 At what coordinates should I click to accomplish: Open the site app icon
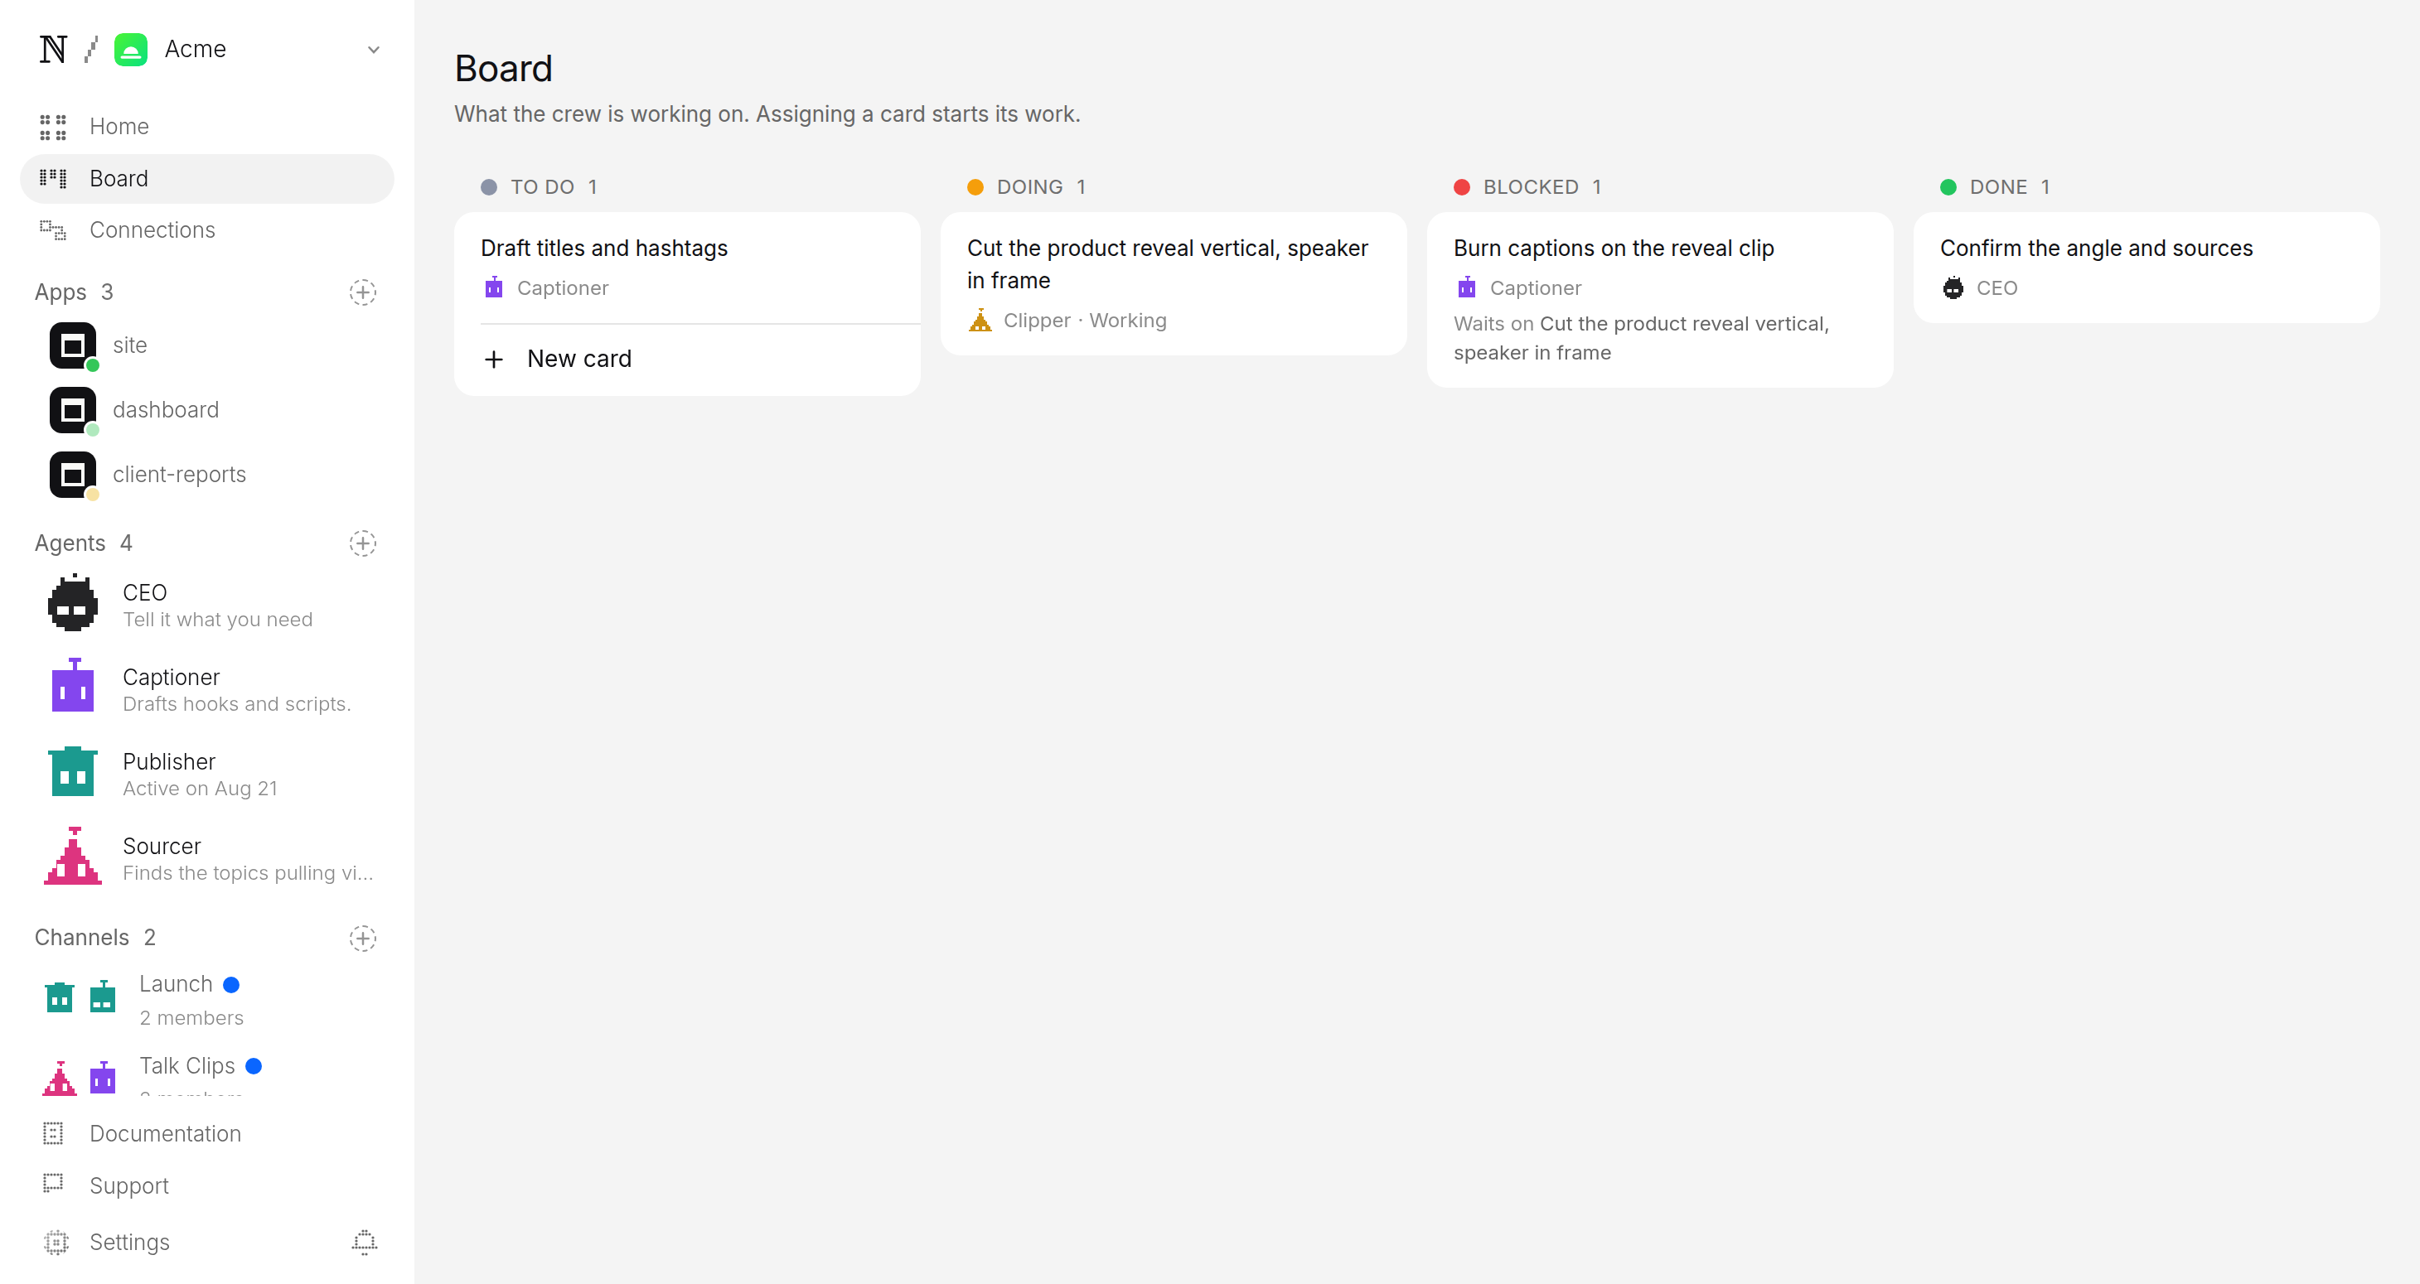[x=73, y=345]
